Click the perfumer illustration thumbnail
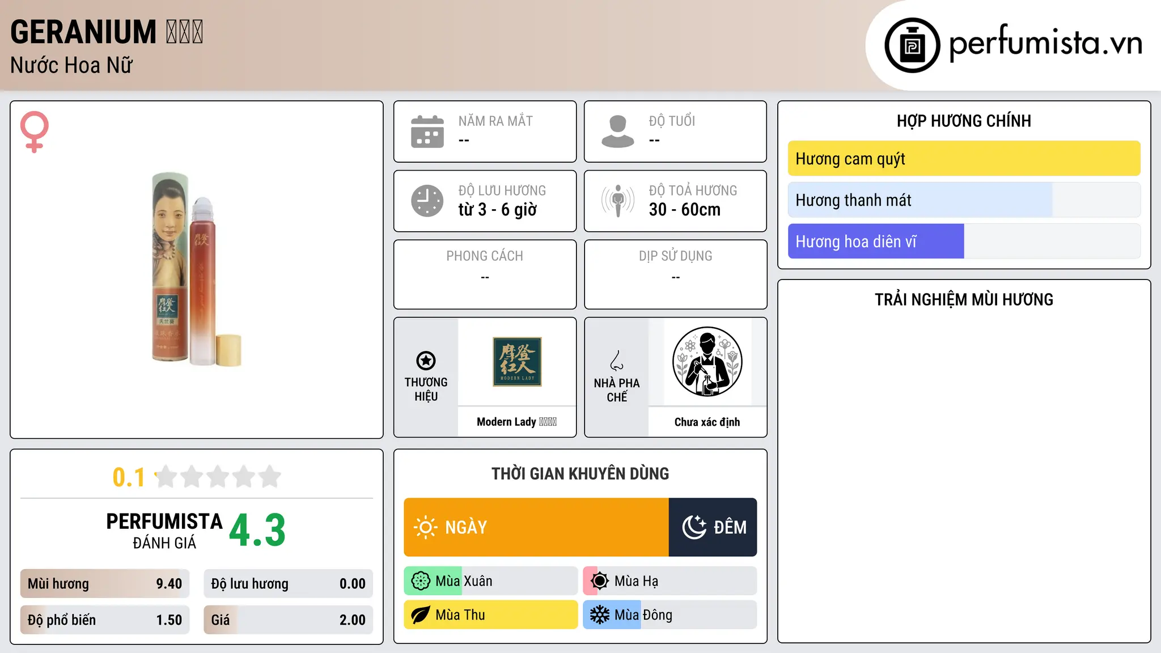The height and width of the screenshot is (653, 1161). point(707,362)
